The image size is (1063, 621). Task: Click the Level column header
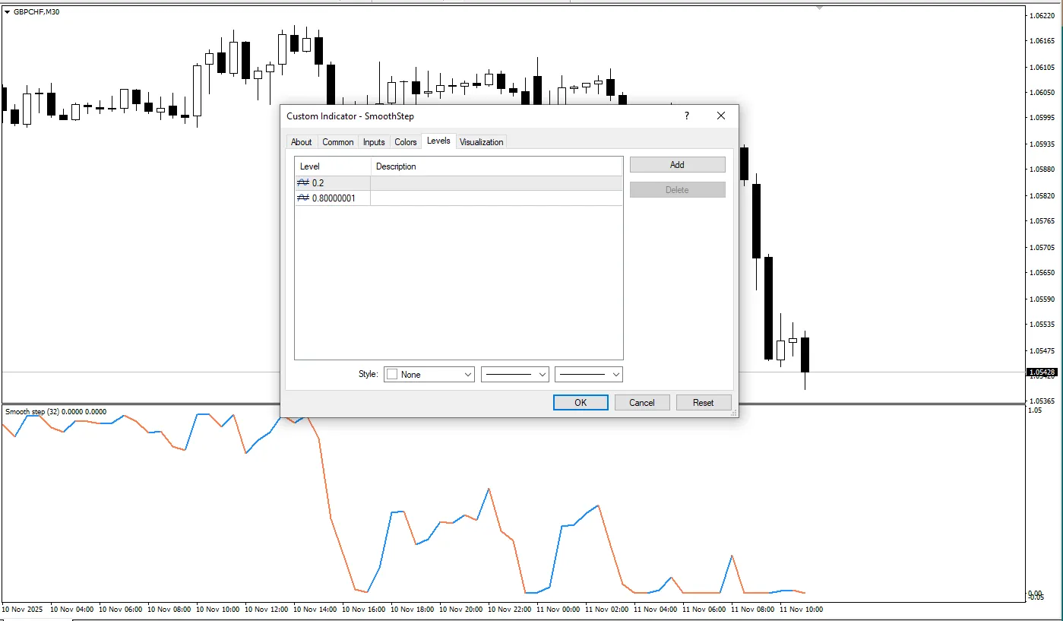[x=332, y=166]
